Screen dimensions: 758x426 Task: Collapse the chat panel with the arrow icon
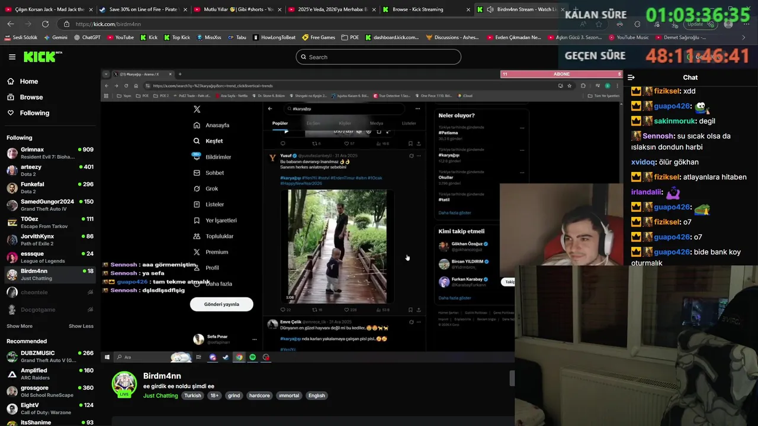631,78
